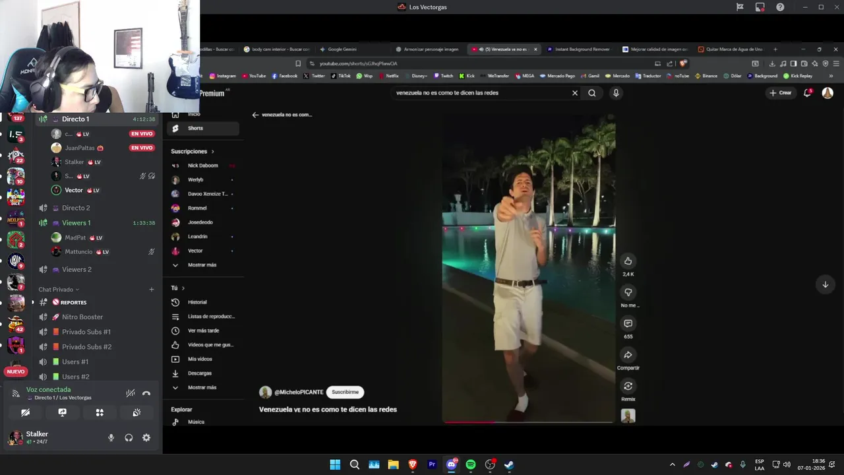Open Shorts in YouTube sidebar
This screenshot has width=844, height=475.
click(x=202, y=128)
